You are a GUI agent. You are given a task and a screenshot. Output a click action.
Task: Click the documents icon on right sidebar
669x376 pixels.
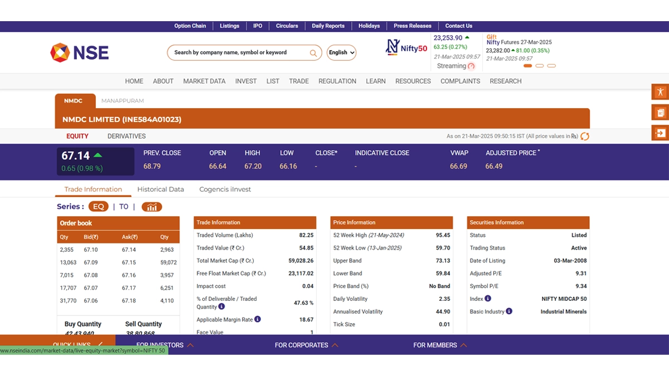point(660,113)
